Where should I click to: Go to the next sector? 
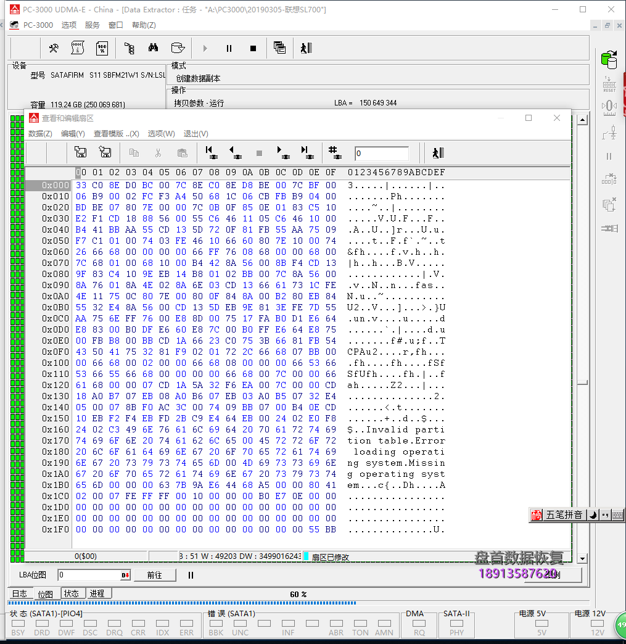coord(283,153)
